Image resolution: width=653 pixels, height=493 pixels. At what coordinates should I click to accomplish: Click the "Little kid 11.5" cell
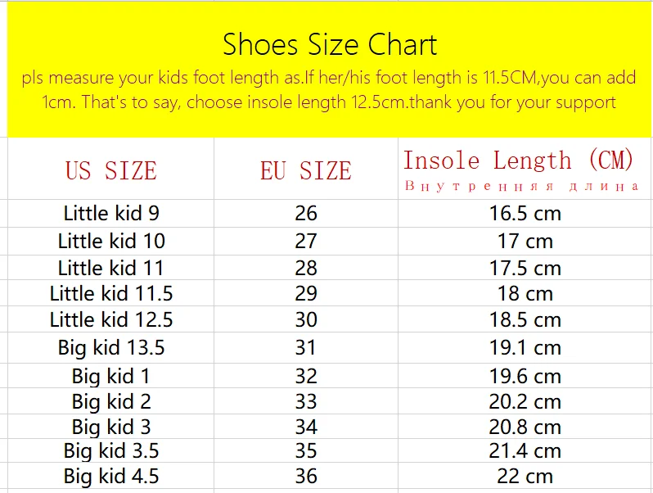111,294
